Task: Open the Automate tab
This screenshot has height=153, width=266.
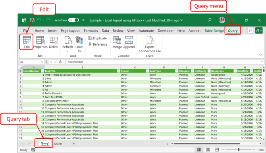Action: pyautogui.click(x=146, y=31)
